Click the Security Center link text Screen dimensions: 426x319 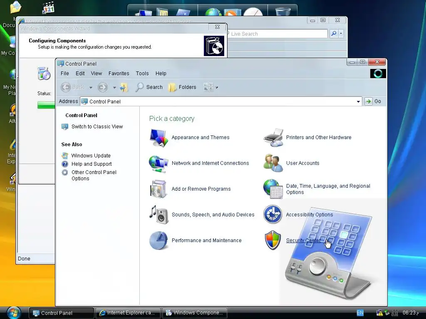(303, 240)
